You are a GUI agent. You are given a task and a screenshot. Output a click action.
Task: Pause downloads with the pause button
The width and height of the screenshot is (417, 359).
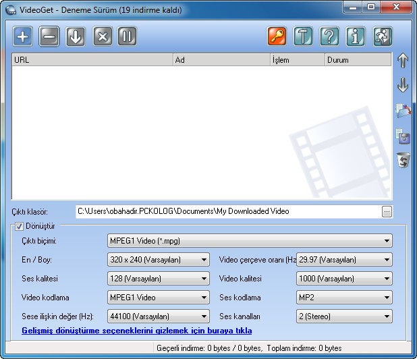click(127, 36)
